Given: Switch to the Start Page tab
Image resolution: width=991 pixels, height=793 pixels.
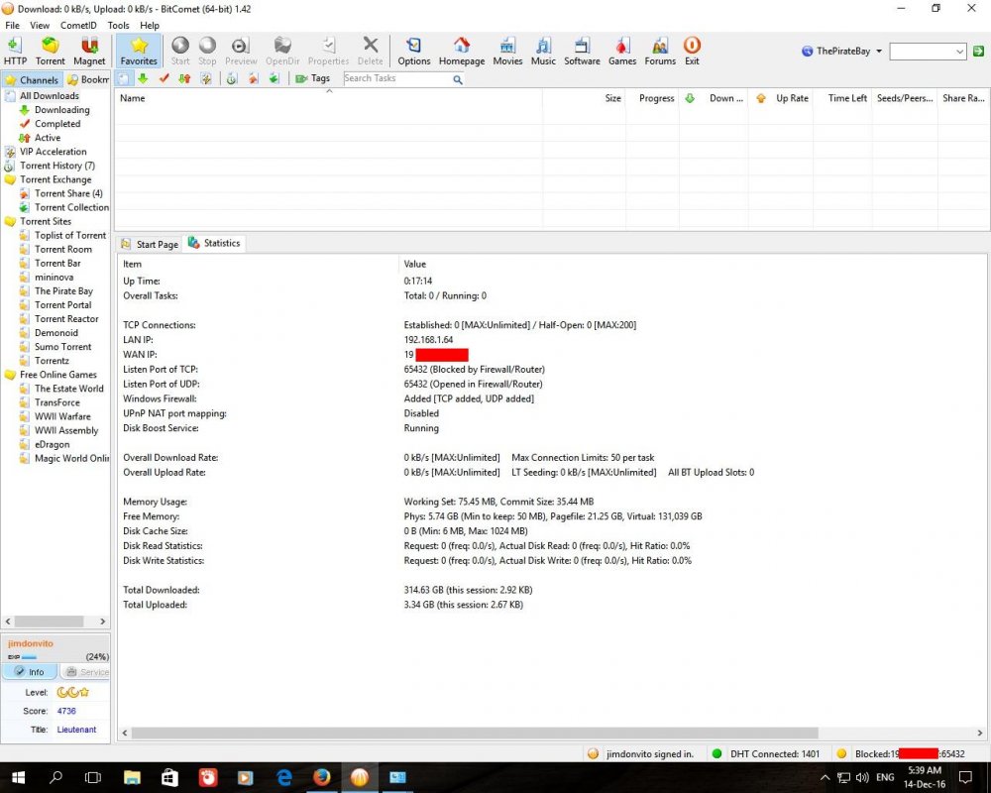Looking at the screenshot, I should 150,244.
